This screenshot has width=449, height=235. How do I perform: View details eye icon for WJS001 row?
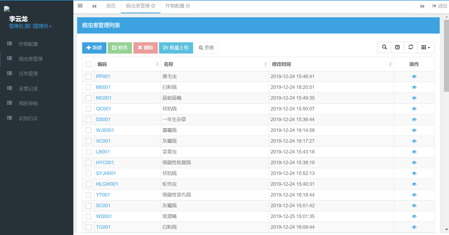[414, 130]
